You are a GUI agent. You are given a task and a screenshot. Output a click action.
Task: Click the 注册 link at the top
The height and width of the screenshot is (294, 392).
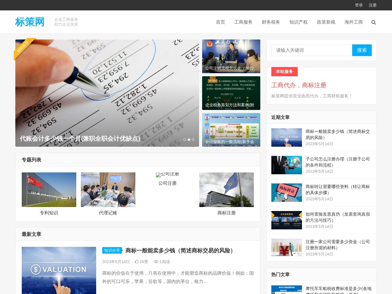pos(372,5)
